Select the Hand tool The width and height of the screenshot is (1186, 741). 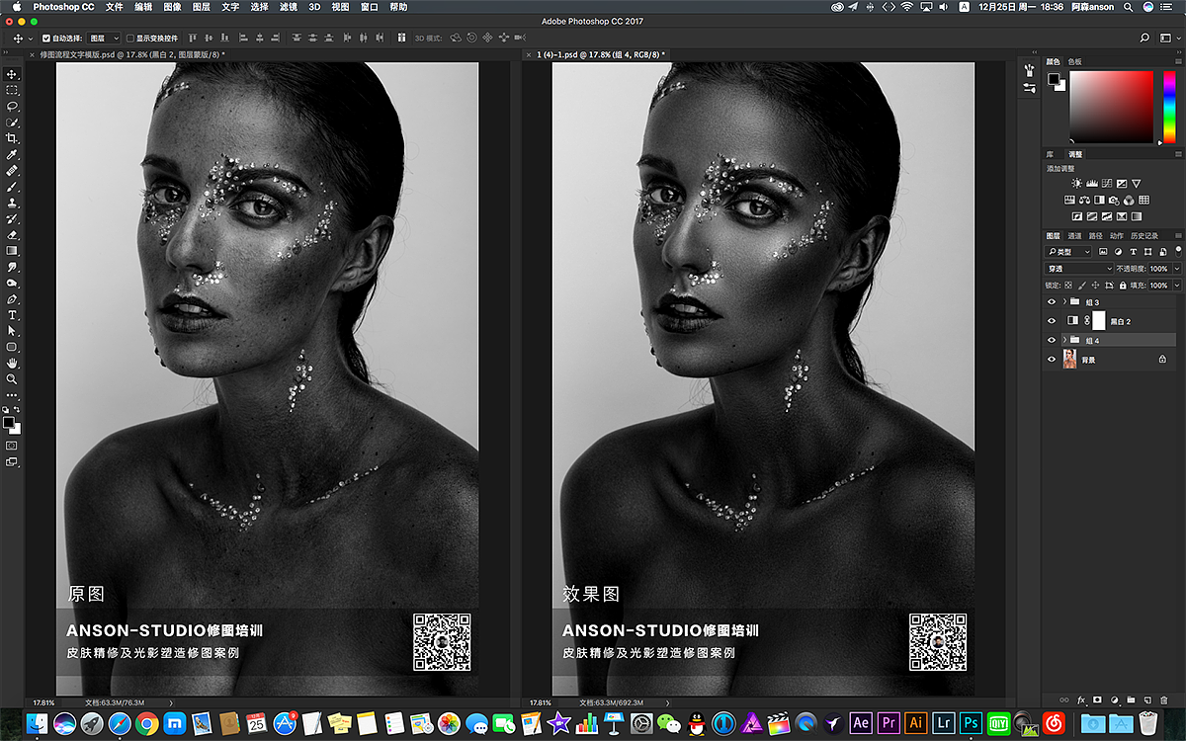pos(12,363)
